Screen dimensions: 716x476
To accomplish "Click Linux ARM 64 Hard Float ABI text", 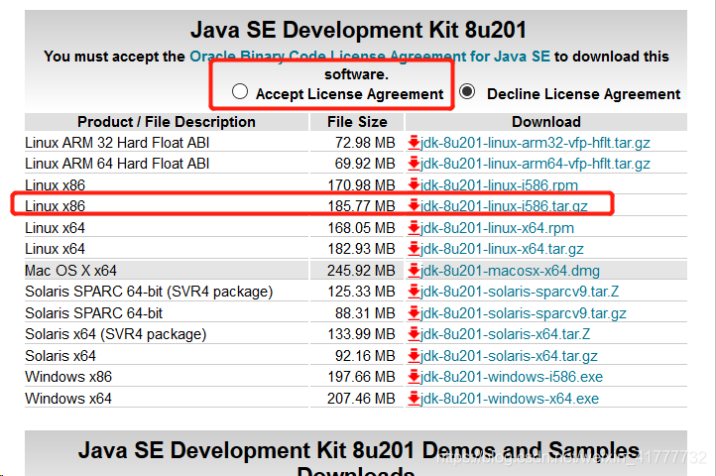I will [x=117, y=164].
